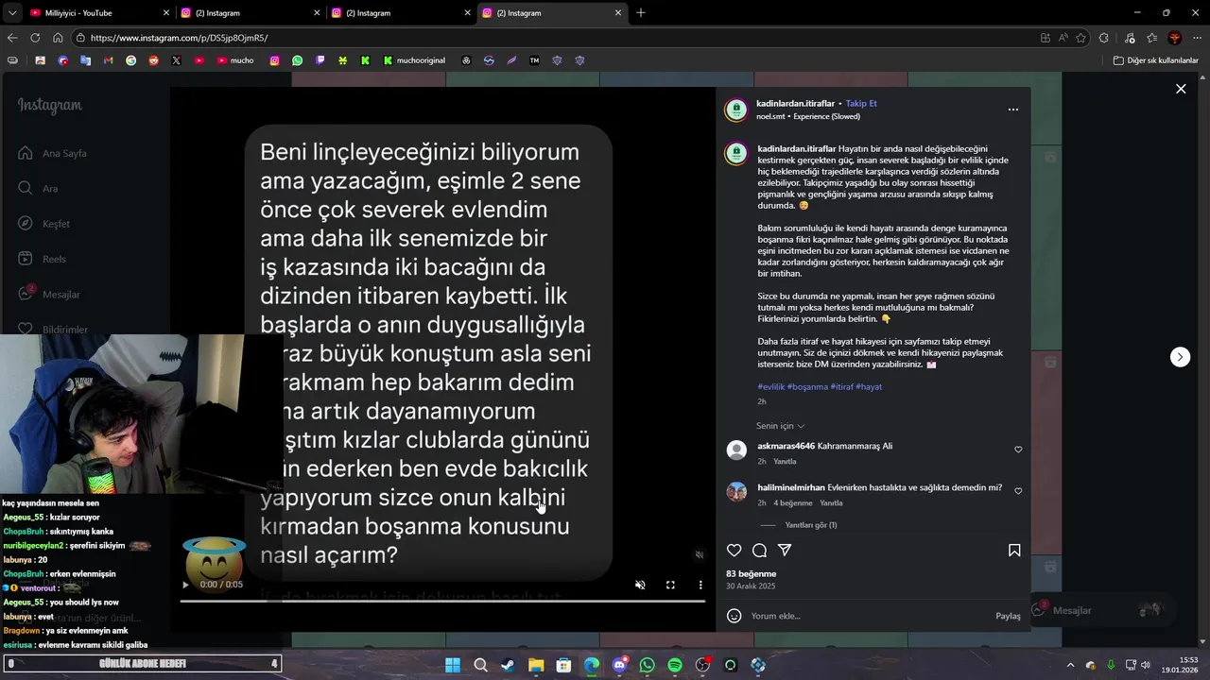
Task: Open 'Mesajlar' in Instagram sidebar
Action: [48, 294]
